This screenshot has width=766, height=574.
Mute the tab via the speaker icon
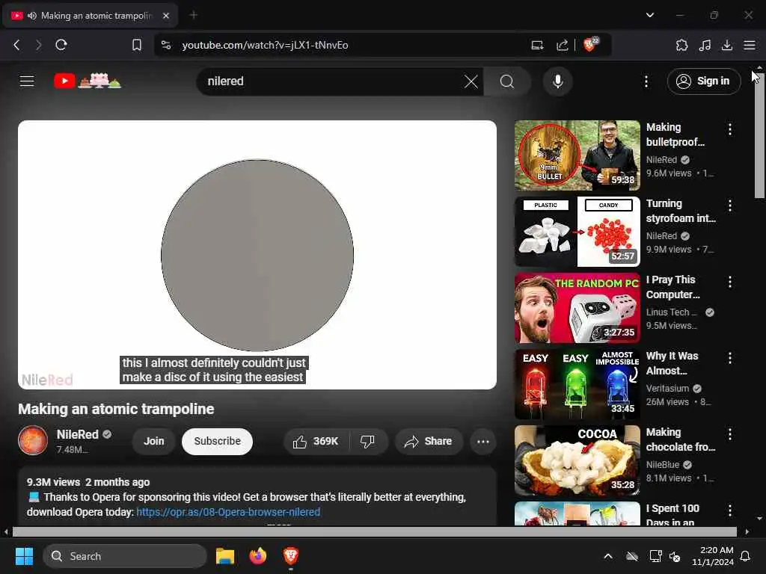pyautogui.click(x=32, y=16)
